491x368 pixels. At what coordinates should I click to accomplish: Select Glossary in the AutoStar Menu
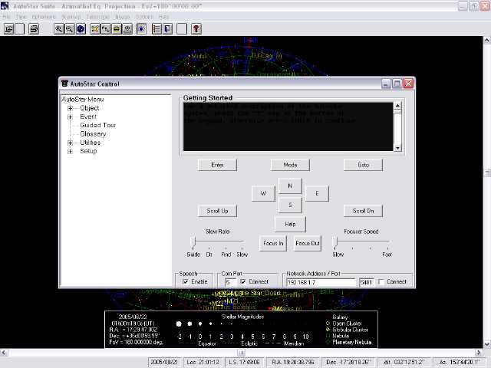93,134
